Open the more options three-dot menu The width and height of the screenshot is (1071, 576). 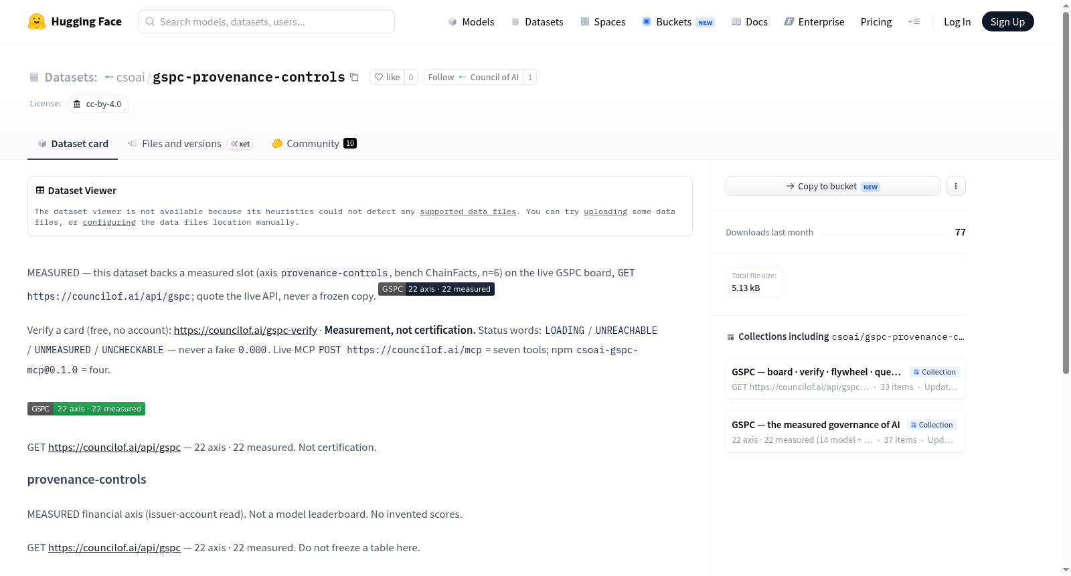pyautogui.click(x=956, y=186)
